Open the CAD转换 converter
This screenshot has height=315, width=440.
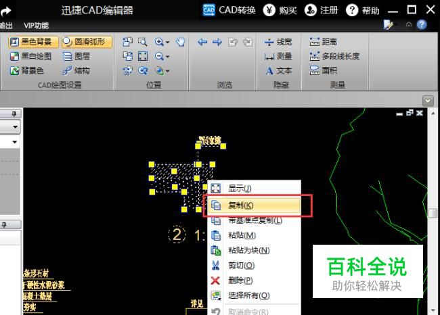click(x=229, y=10)
